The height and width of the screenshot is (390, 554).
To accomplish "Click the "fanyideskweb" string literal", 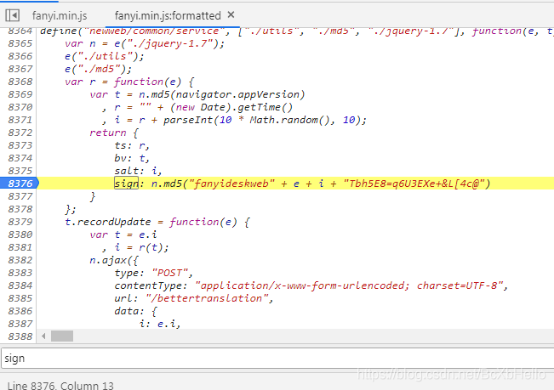I will pos(231,184).
